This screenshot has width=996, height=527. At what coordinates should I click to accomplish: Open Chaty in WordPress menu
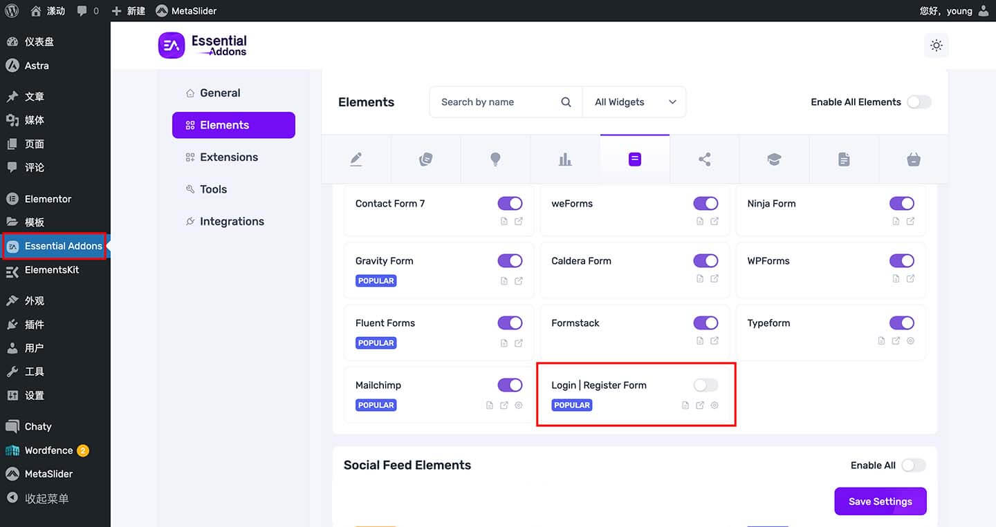55,427
